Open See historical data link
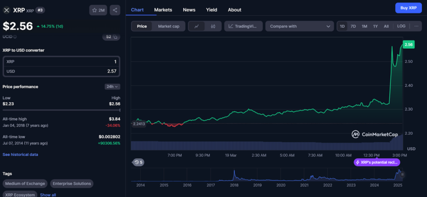Screen dimensions: 427x197 [20, 154]
